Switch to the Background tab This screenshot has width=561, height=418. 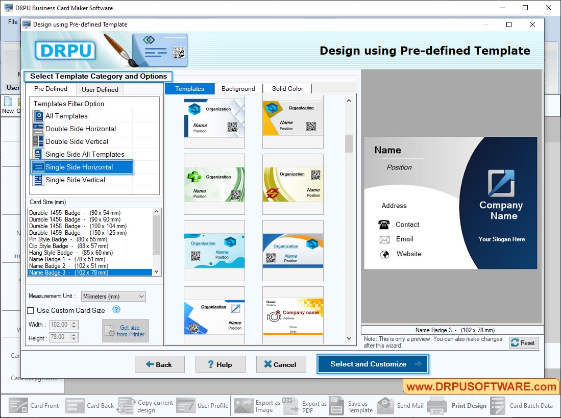(x=238, y=88)
